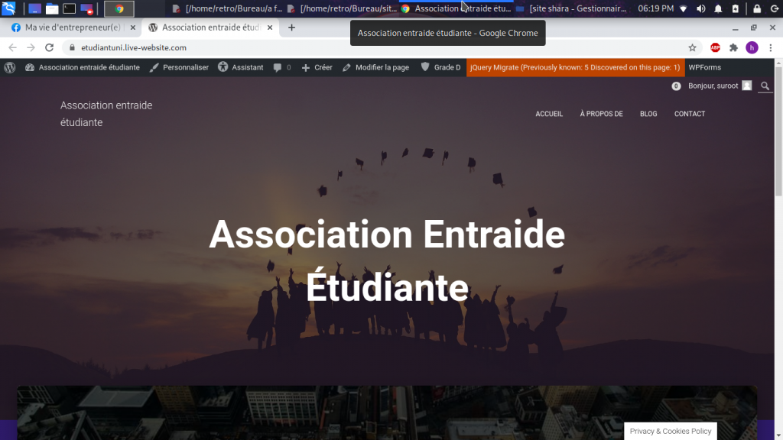
Task: Close the Association entraide étudiante tab
Action: click(270, 27)
